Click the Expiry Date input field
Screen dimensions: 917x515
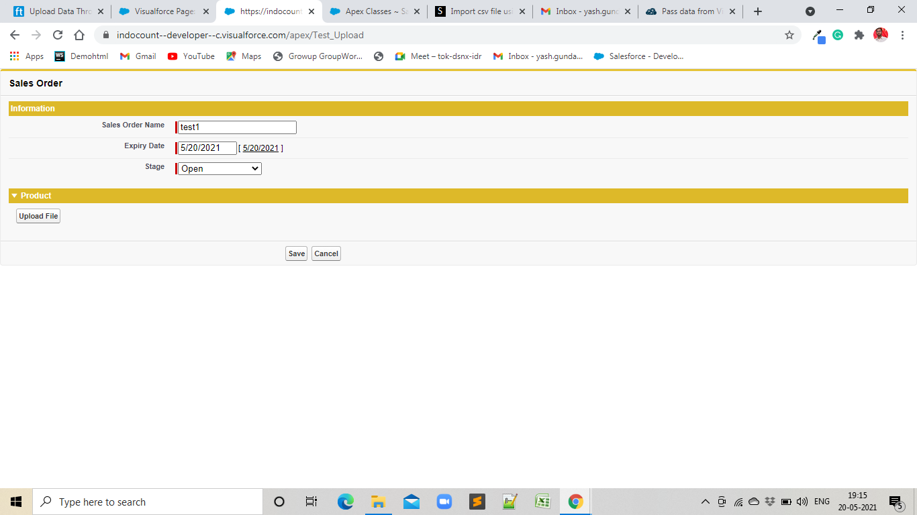pyautogui.click(x=207, y=148)
